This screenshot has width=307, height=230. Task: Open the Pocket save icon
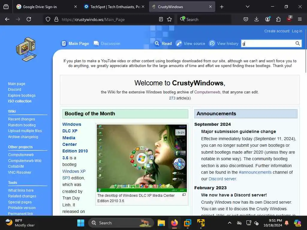(x=246, y=19)
